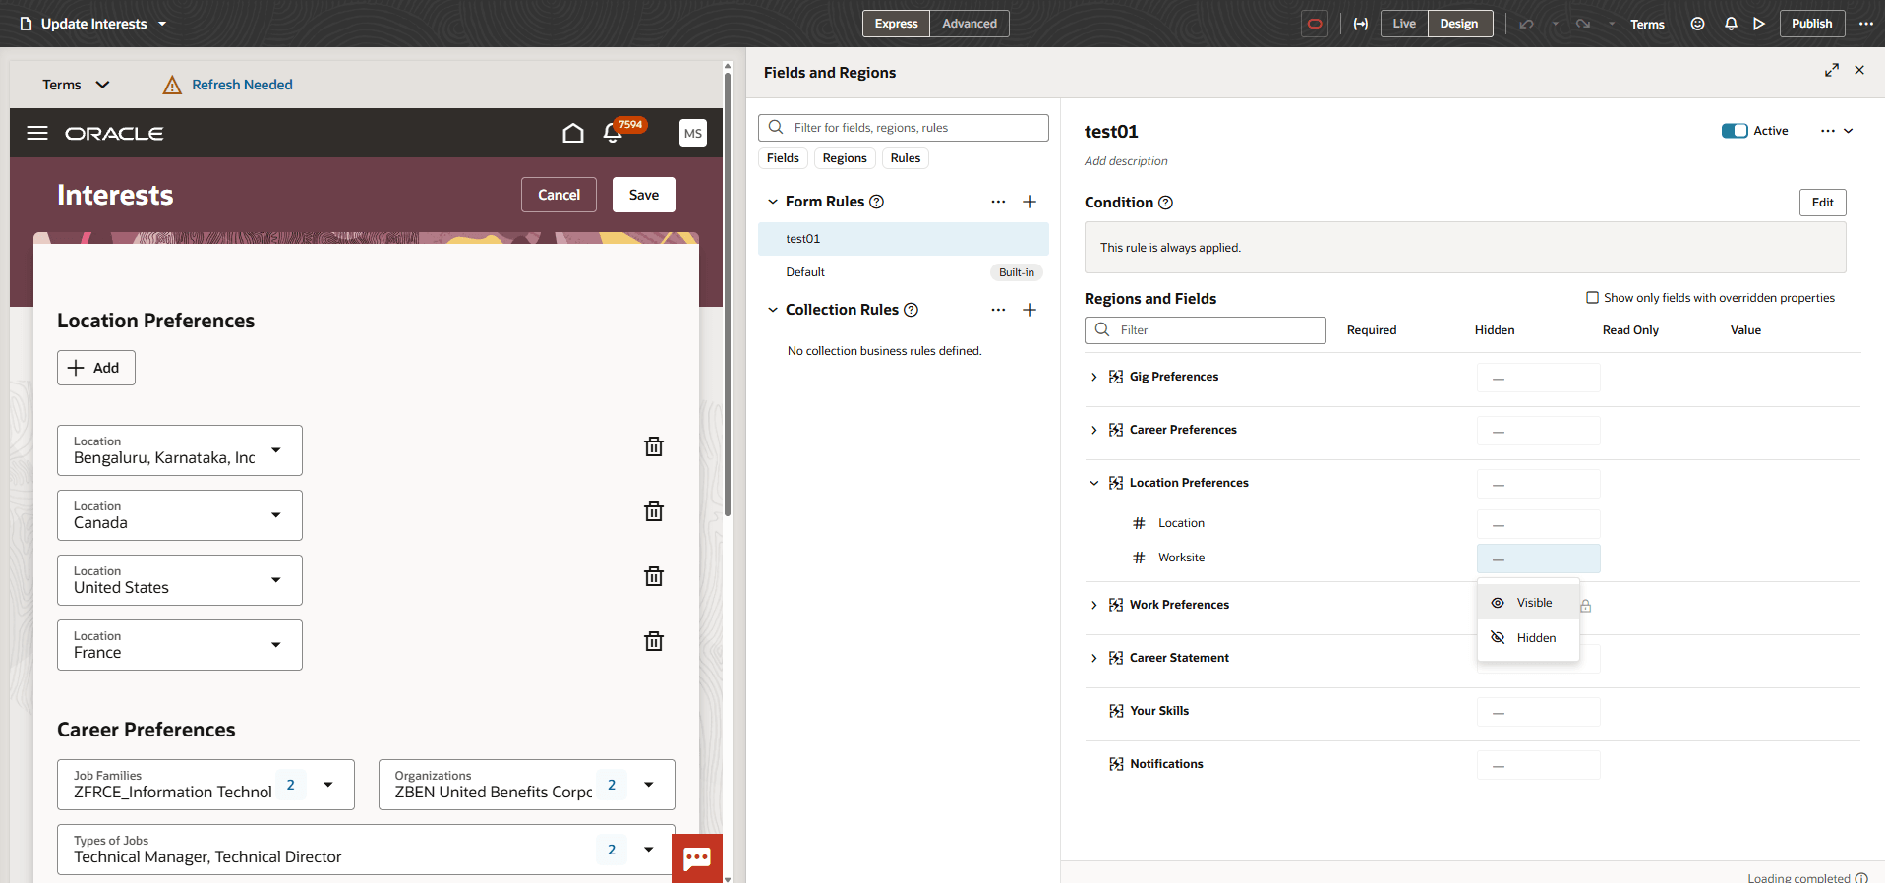This screenshot has width=1885, height=883.
Task: Collapse the Form Rules section
Action: tap(773, 202)
